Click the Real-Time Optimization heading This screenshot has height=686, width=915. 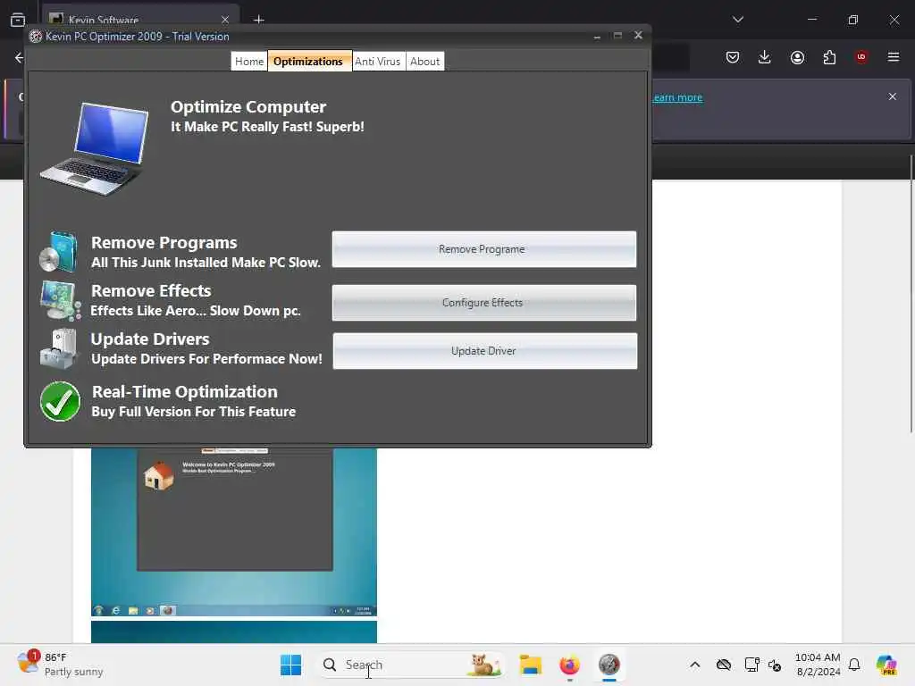tap(184, 391)
